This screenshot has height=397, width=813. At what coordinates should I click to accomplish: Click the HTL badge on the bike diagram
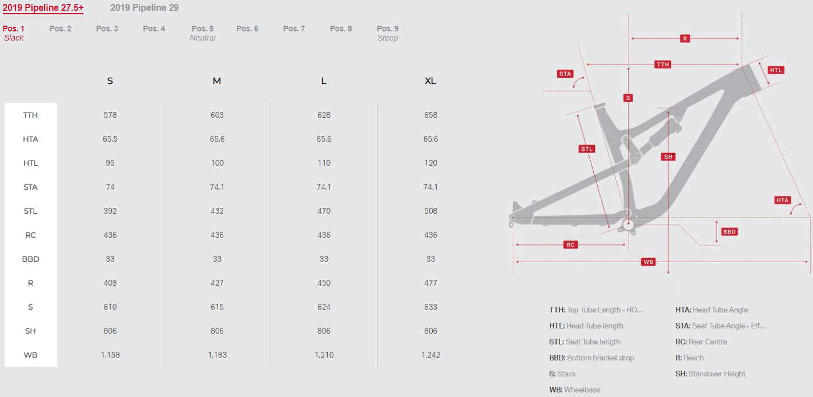coord(775,70)
